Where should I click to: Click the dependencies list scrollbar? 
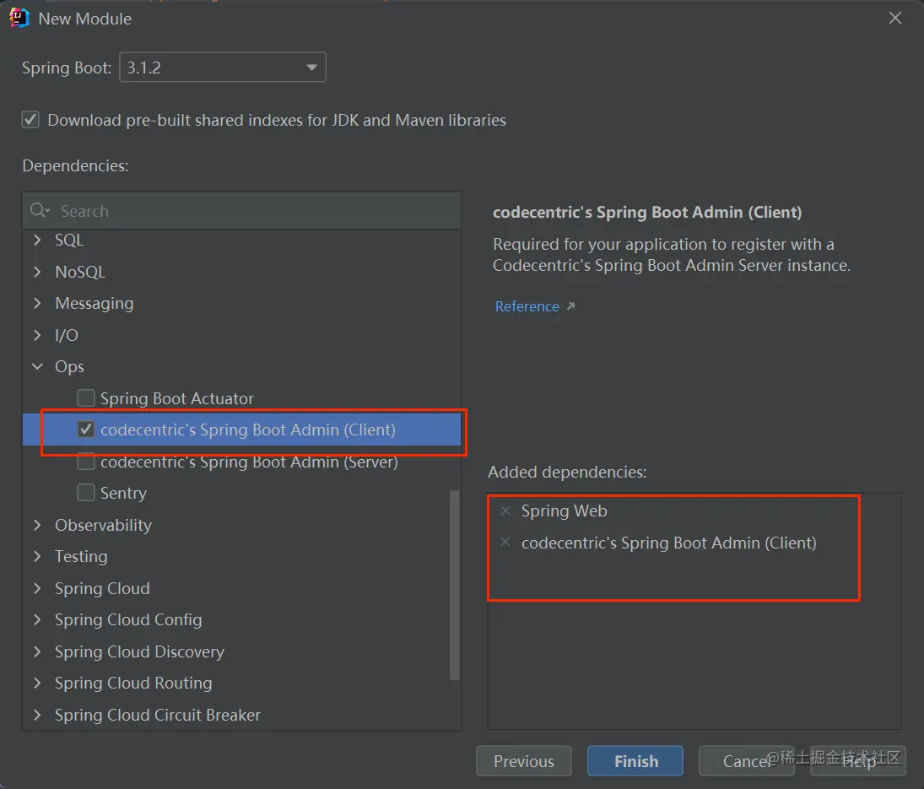point(454,585)
